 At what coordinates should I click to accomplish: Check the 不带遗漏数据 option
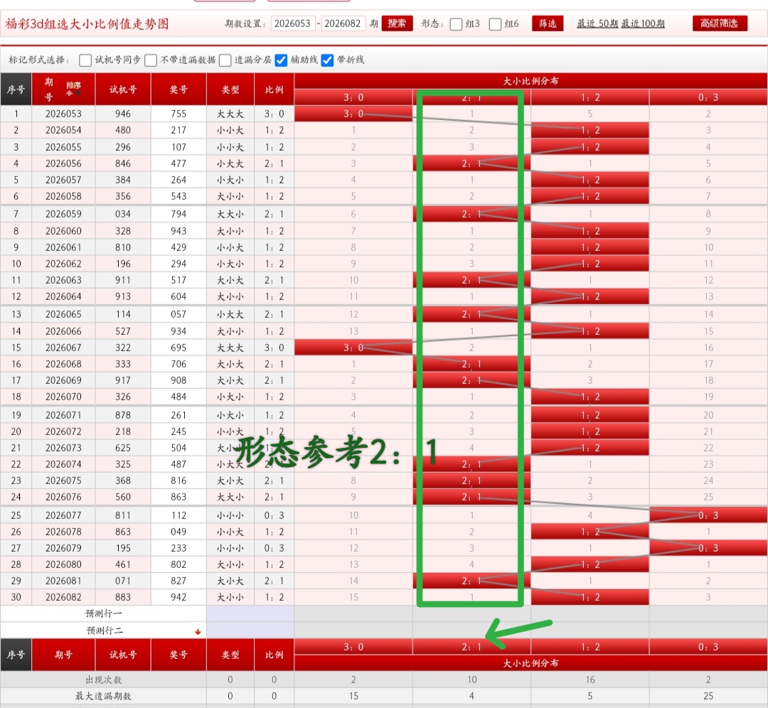[150, 60]
